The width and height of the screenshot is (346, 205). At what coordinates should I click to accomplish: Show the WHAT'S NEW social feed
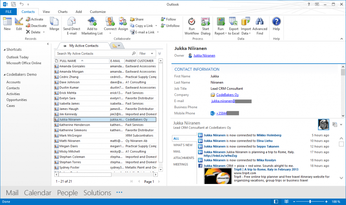pyautogui.click(x=183, y=145)
